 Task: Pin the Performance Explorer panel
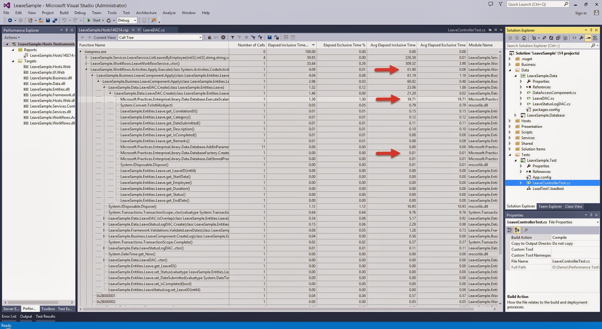(x=67, y=30)
